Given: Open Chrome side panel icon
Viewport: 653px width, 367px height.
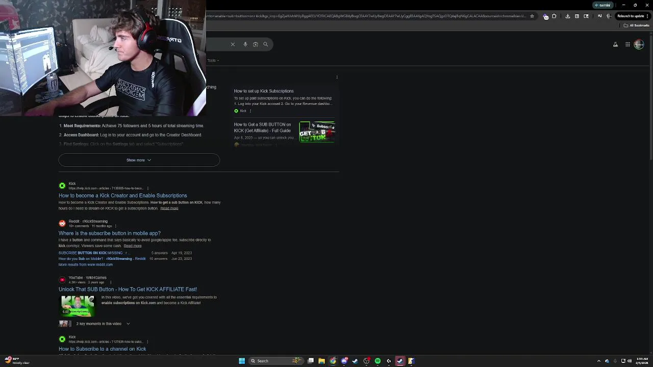Looking at the screenshot, I should [587, 16].
